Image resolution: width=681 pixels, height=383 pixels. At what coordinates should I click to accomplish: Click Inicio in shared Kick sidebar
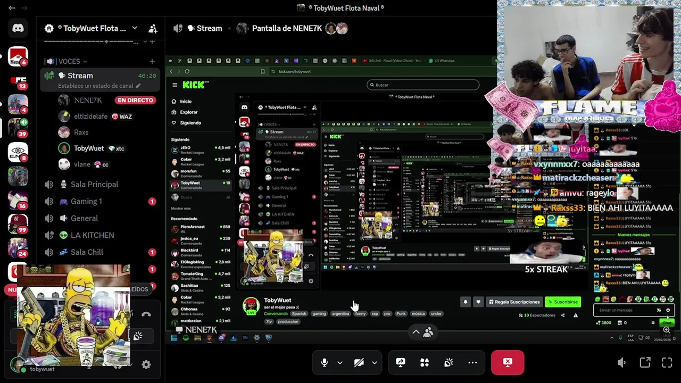coord(186,101)
